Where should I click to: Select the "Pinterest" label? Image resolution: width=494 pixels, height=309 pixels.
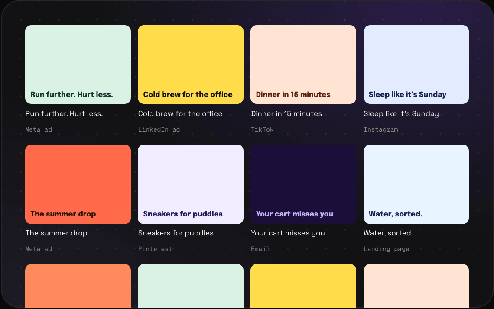[155, 249]
